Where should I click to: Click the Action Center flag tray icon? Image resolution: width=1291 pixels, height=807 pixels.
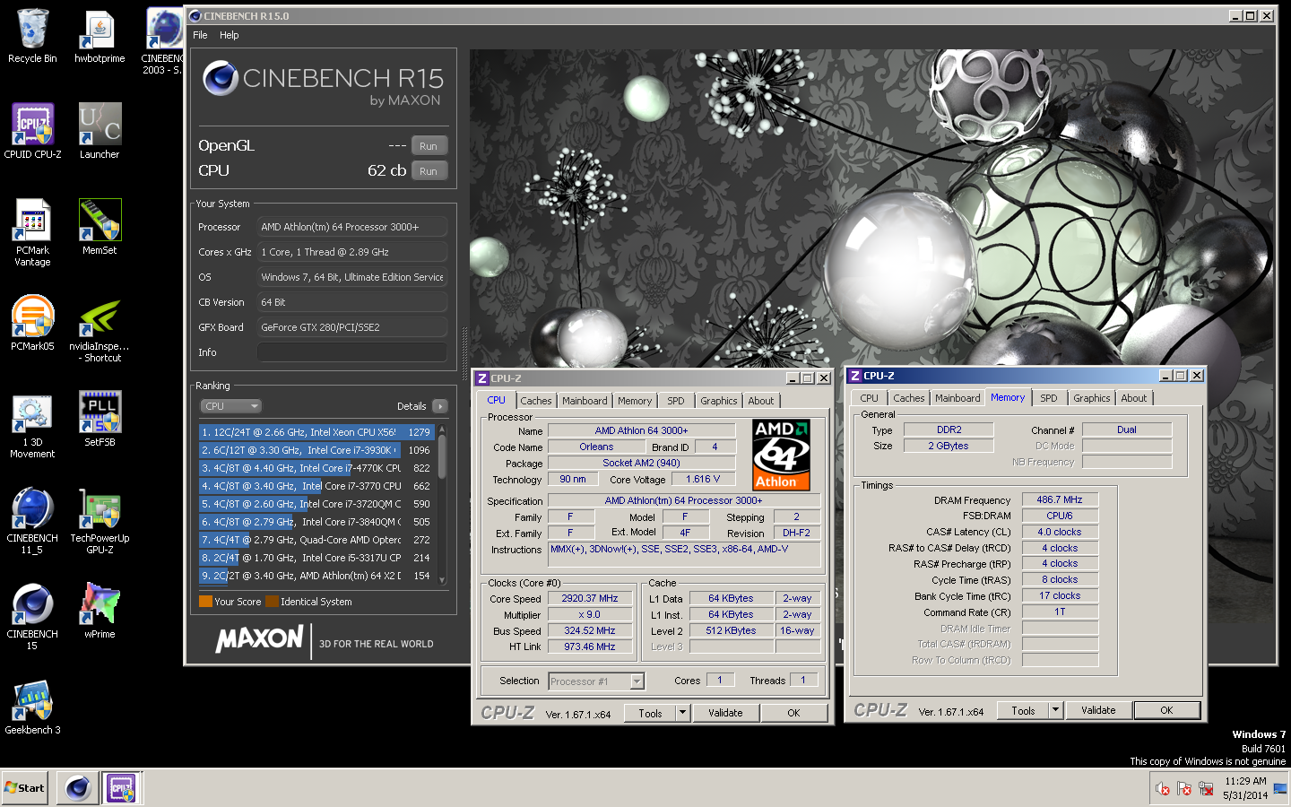[x=1184, y=789]
